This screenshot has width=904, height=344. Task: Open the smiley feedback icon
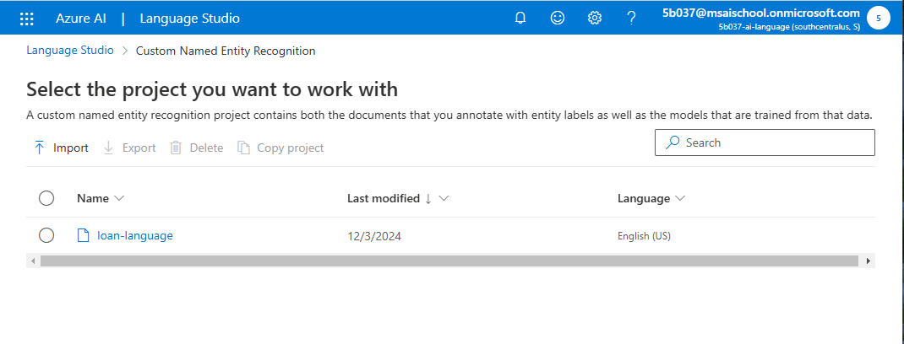point(558,19)
